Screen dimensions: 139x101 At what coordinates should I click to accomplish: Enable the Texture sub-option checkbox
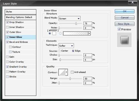[x=10, y=52]
